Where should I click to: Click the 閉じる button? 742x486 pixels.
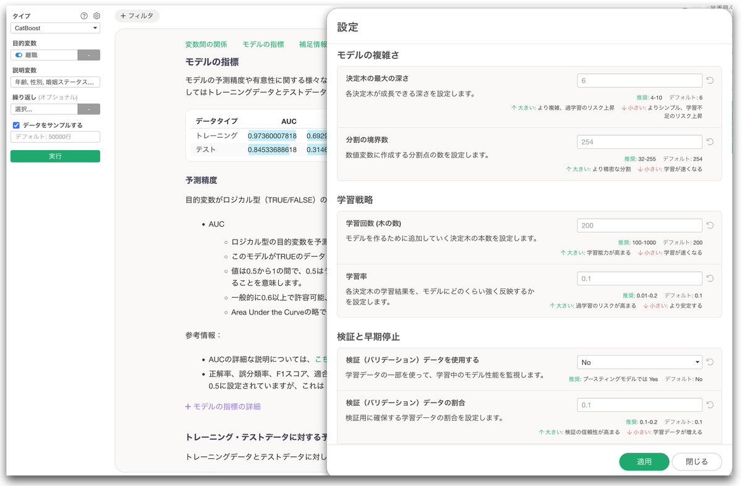click(697, 462)
